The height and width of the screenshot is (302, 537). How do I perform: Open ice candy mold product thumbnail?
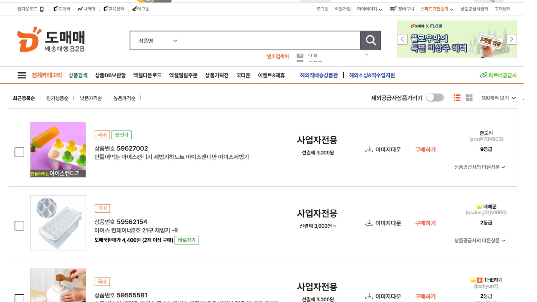coord(58,150)
